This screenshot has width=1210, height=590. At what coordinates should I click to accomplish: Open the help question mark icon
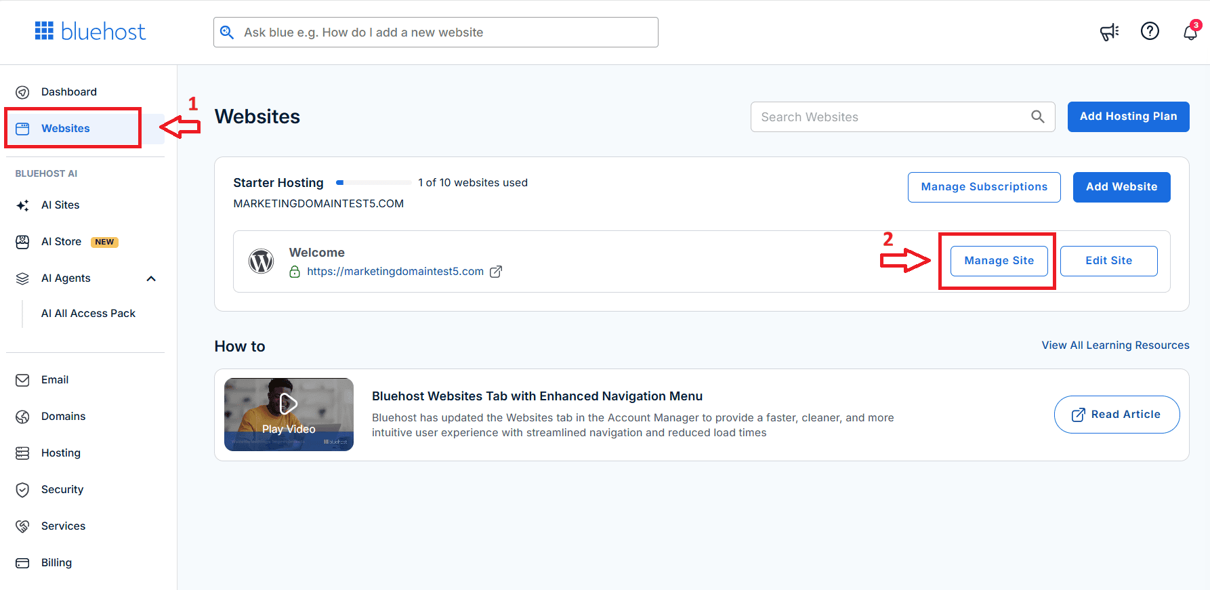[1150, 31]
